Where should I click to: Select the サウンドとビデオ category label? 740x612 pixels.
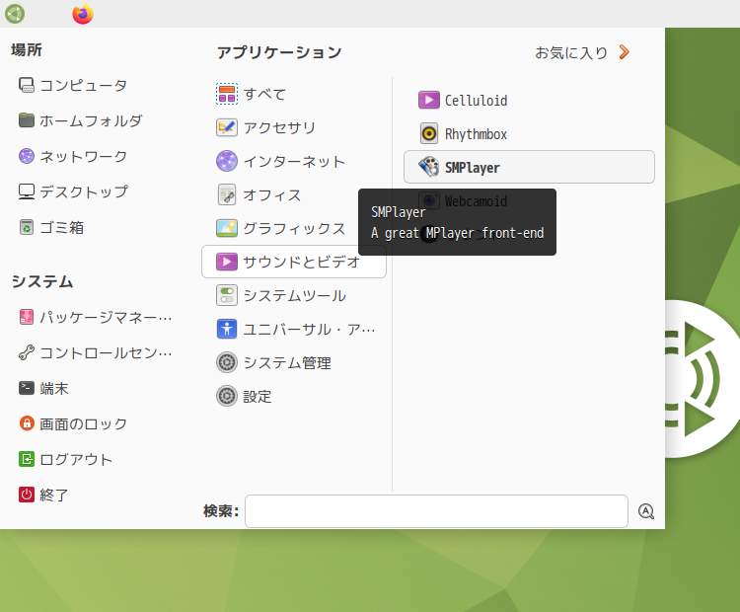302,262
